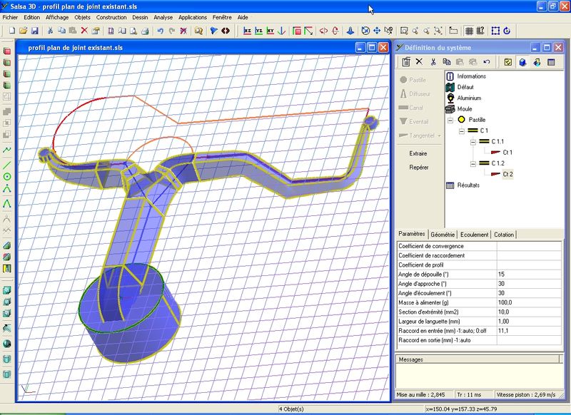Select the Paramètres tab
The height and width of the screenshot is (415, 571).
click(x=412, y=234)
